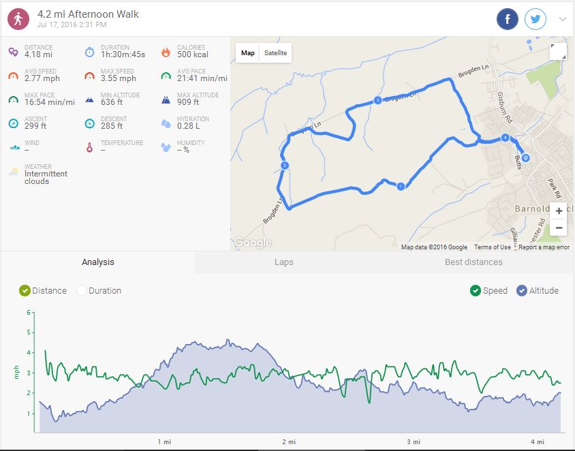Toggle fullscreen map view

tap(558, 52)
